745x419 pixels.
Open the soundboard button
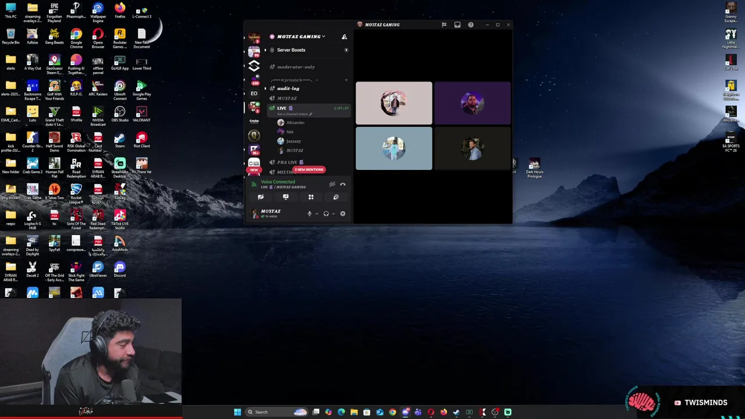click(x=336, y=197)
